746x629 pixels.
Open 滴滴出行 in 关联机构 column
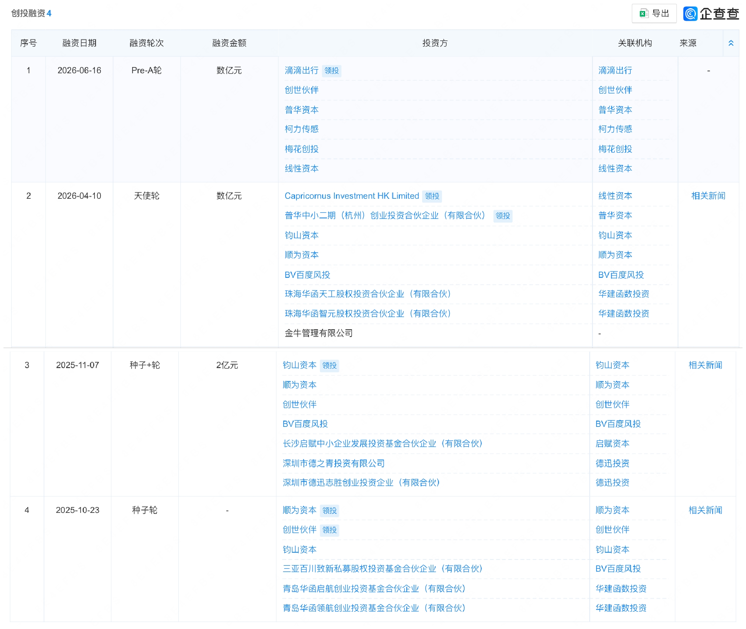point(615,71)
